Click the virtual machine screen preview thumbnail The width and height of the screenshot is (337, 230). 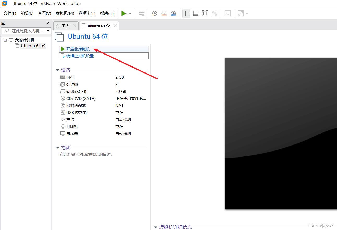[281, 134]
